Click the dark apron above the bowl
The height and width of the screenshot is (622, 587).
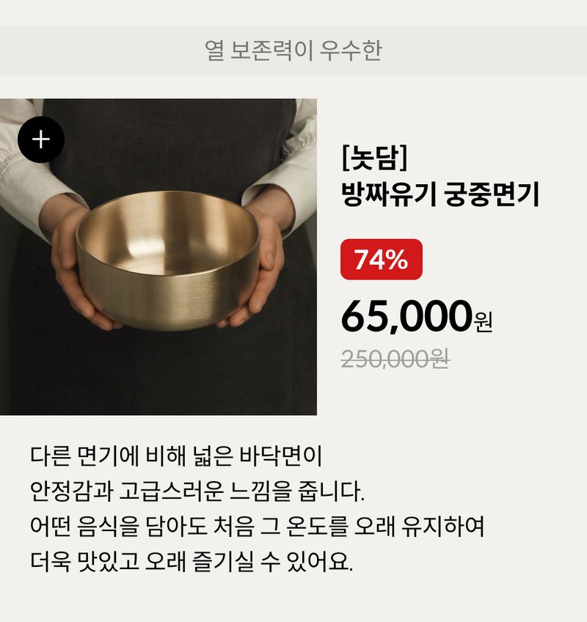click(169, 147)
